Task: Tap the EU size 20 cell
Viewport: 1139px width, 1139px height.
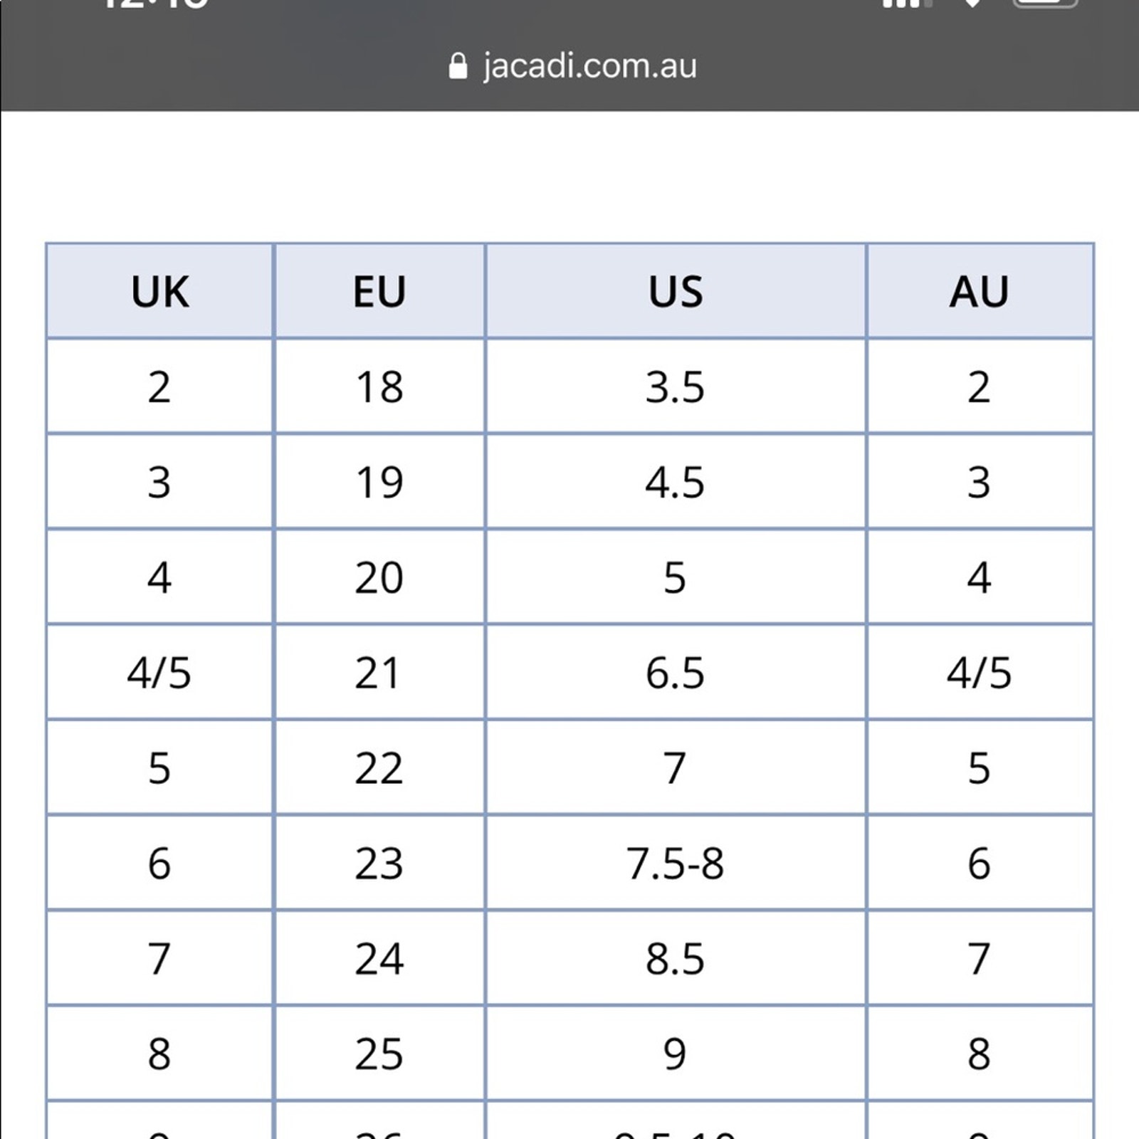Action: pyautogui.click(x=379, y=577)
